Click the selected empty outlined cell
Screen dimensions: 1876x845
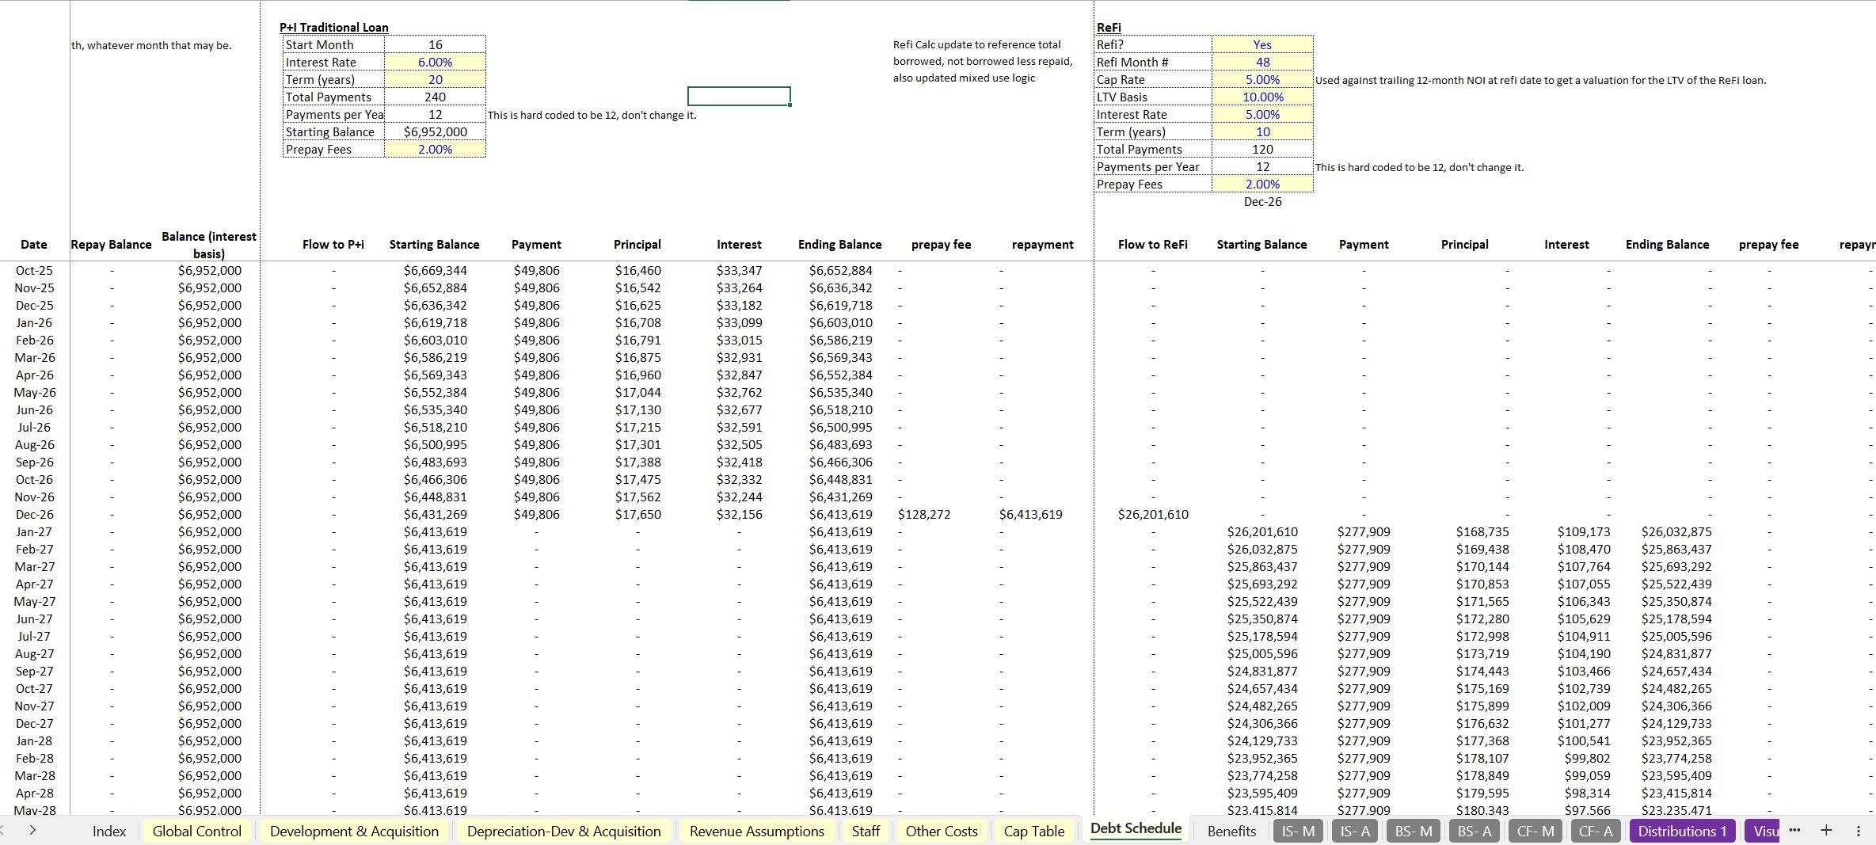click(739, 97)
